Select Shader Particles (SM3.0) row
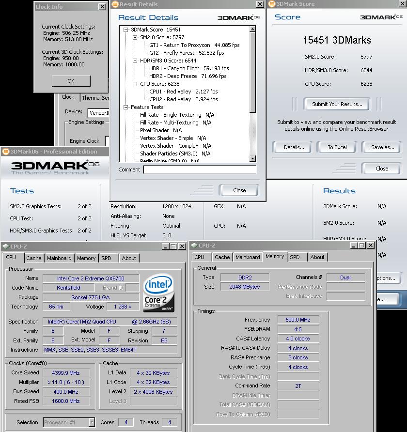This screenshot has width=407, height=432. 175,154
